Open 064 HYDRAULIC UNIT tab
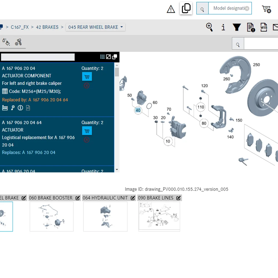The height and width of the screenshot is (278, 278). pyautogui.click(x=105, y=198)
